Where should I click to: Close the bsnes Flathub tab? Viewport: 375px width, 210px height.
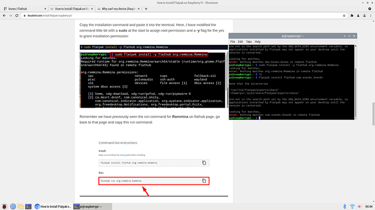(x=45, y=9)
